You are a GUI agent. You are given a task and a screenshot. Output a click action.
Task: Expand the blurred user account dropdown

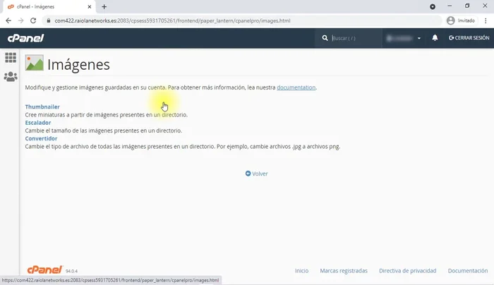point(404,38)
